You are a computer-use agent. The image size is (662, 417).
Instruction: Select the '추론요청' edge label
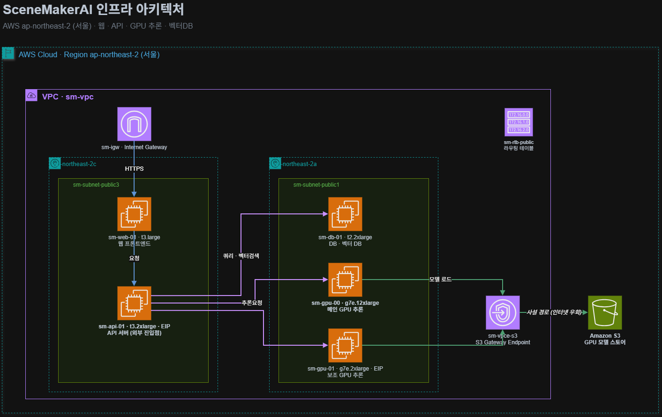[252, 303]
